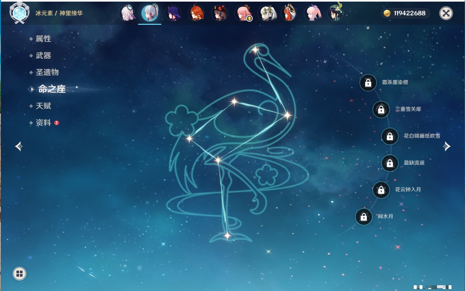Click the star at the crane's head

click(255, 50)
